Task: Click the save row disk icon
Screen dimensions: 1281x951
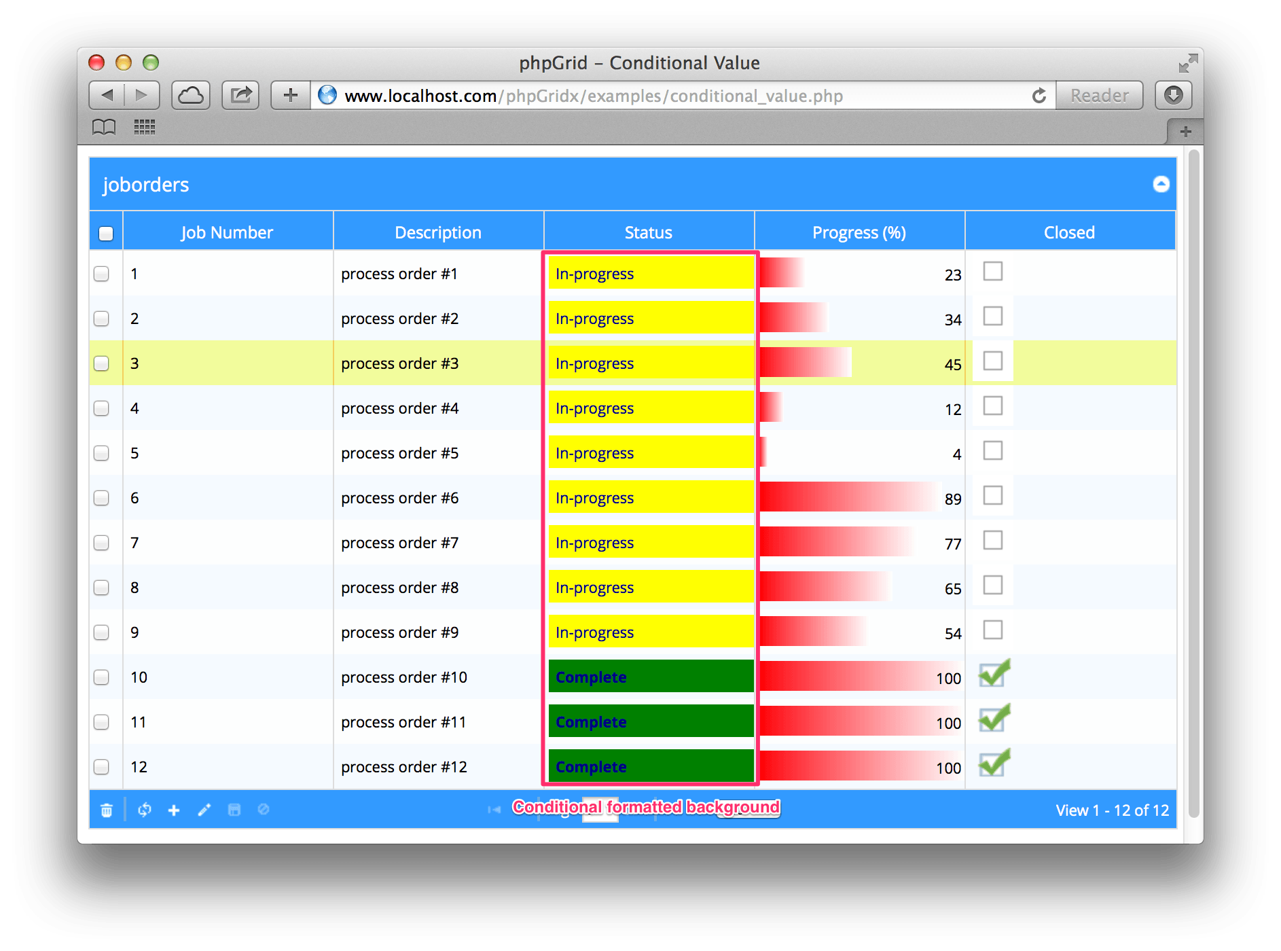Action: [234, 810]
